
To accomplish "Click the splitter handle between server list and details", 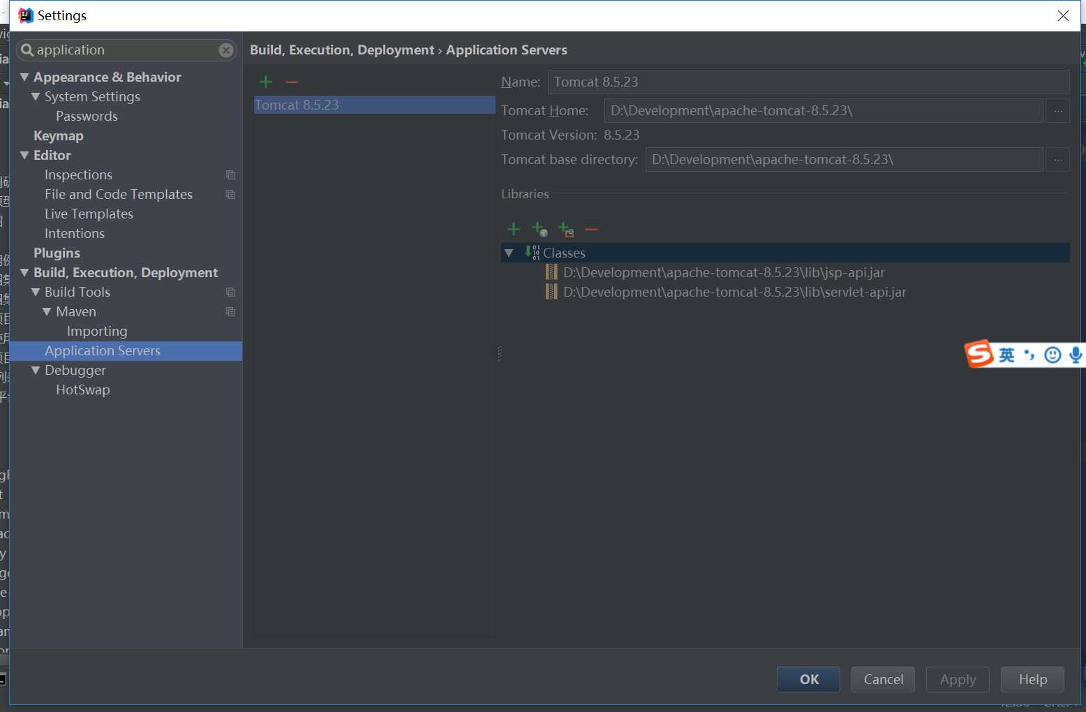I will click(x=499, y=354).
